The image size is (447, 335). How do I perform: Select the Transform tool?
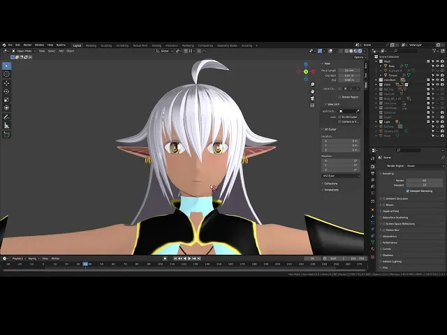(6, 108)
